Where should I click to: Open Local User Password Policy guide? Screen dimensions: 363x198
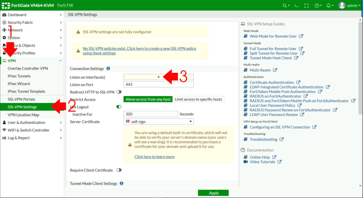(x=272, y=105)
